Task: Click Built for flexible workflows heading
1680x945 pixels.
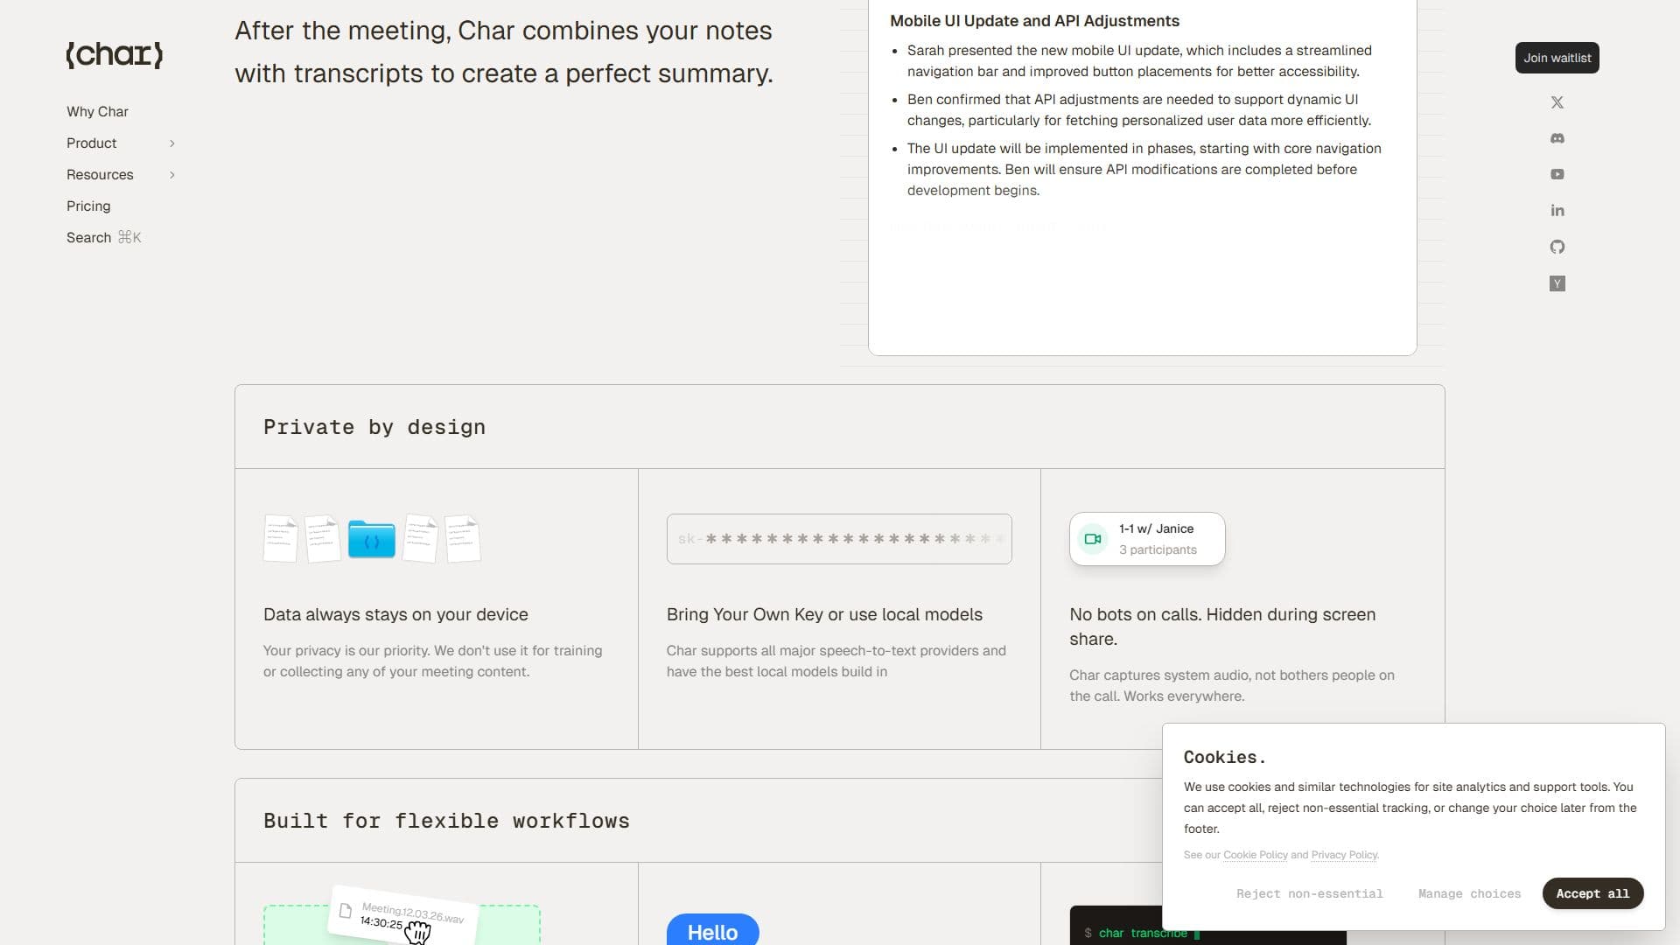Action: [446, 821]
